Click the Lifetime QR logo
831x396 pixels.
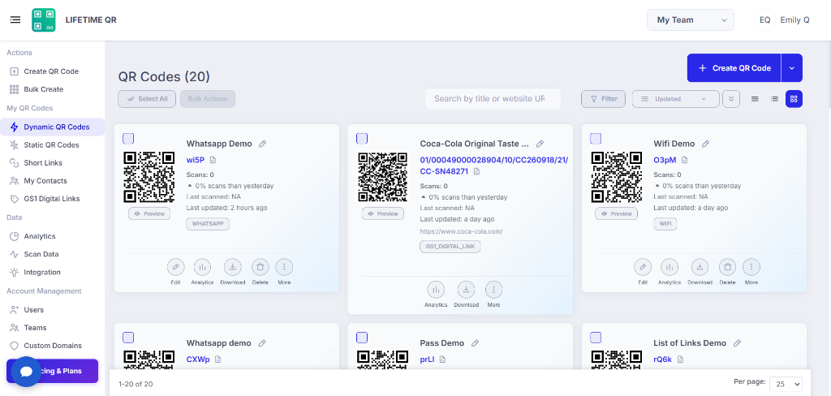pos(44,20)
